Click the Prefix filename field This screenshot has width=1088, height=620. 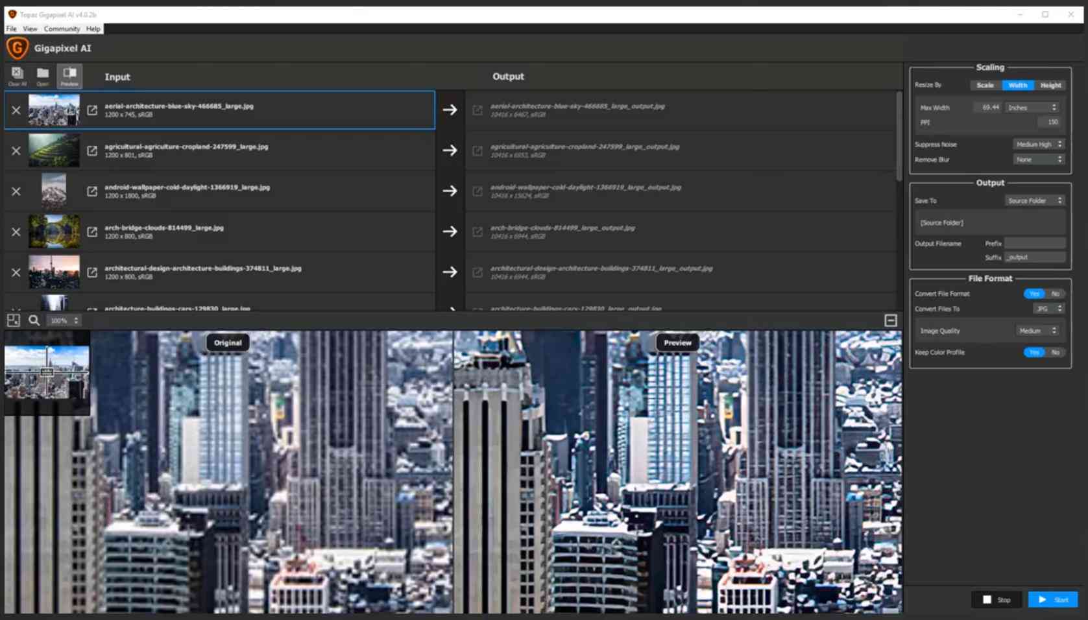point(1035,243)
